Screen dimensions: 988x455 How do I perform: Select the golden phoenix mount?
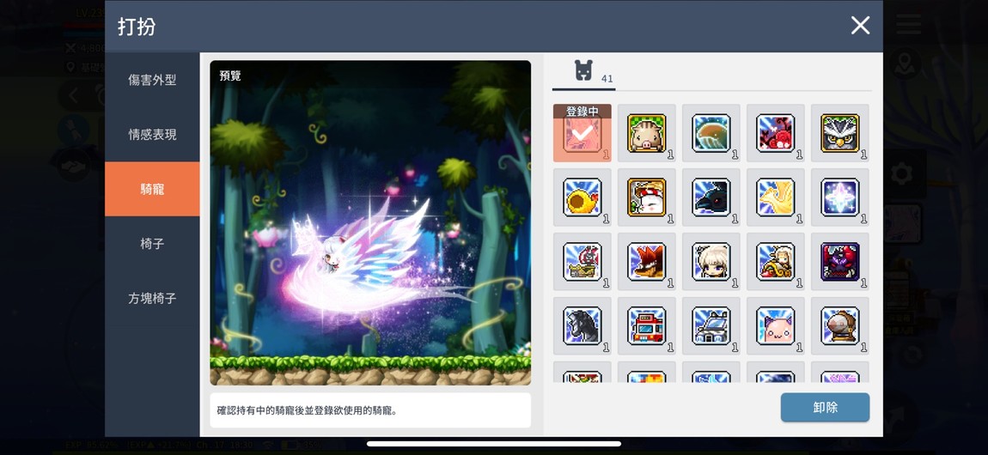point(776,197)
